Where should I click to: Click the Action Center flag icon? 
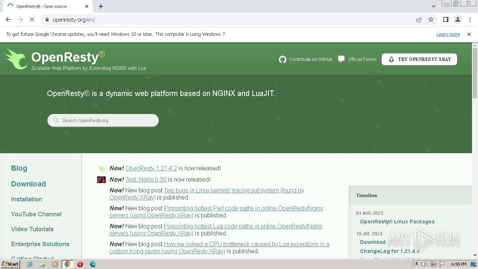443,264
